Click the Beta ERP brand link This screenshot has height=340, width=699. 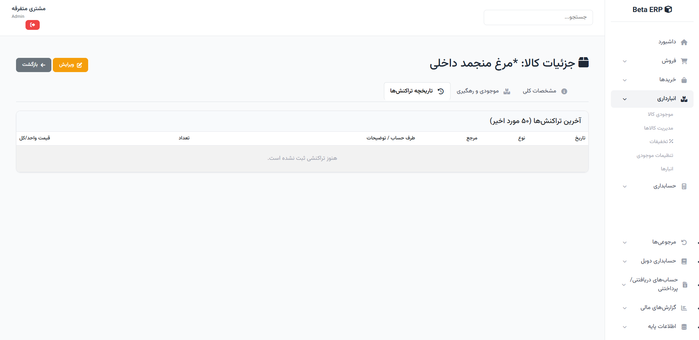tap(652, 9)
